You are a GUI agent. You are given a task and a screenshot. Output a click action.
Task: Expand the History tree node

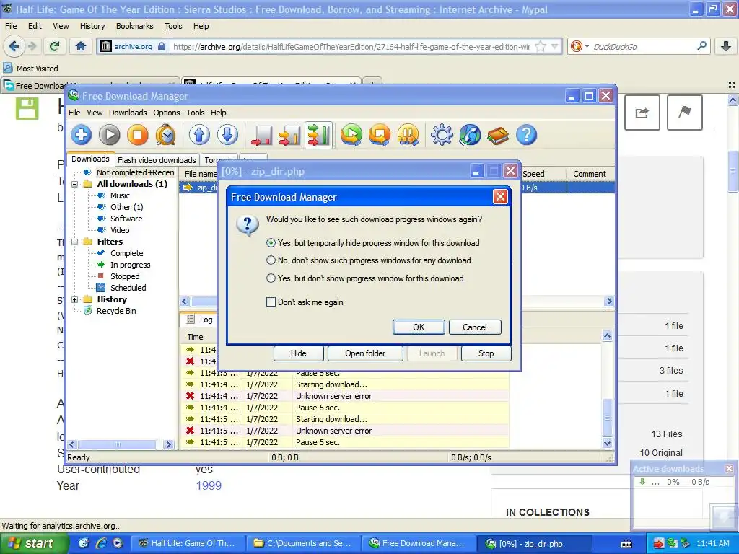tap(74, 299)
